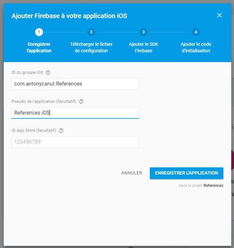This screenshot has width=234, height=248.
Task: Open the Ajouter le SDK Firebase step
Action: (x=144, y=47)
